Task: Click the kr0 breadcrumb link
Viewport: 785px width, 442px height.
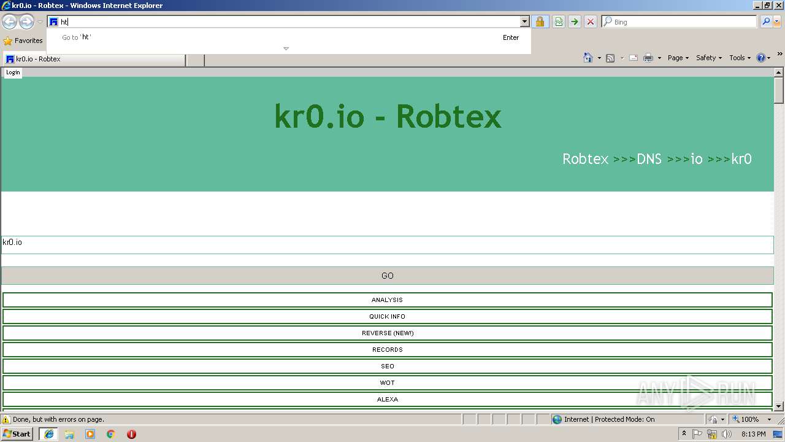Action: [741, 159]
